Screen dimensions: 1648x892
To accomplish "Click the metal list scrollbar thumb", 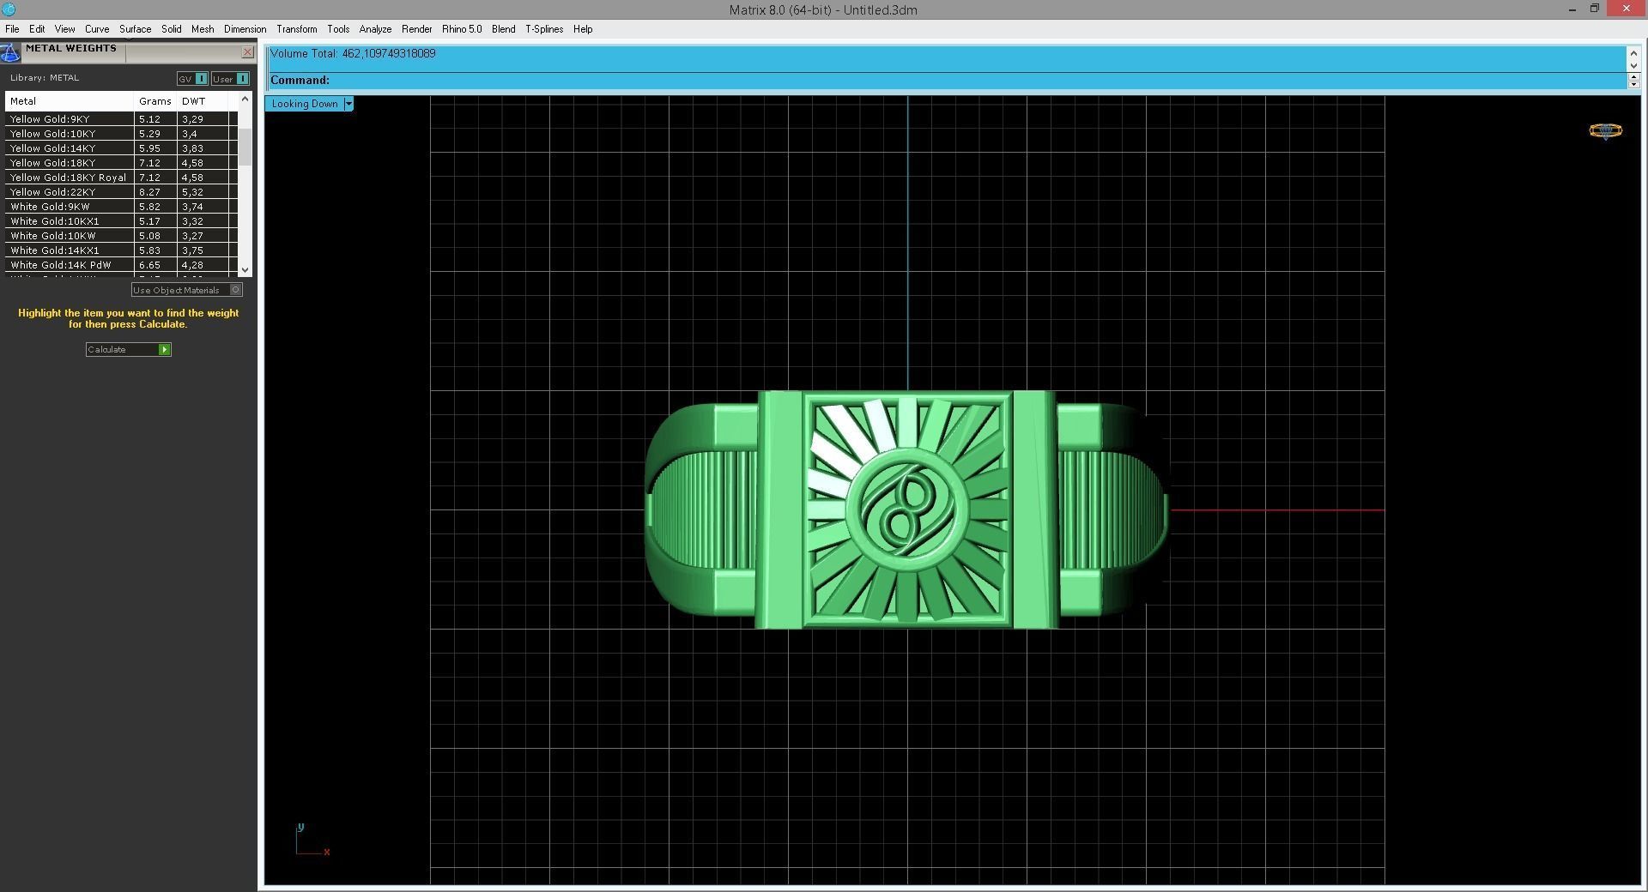I will [x=245, y=147].
